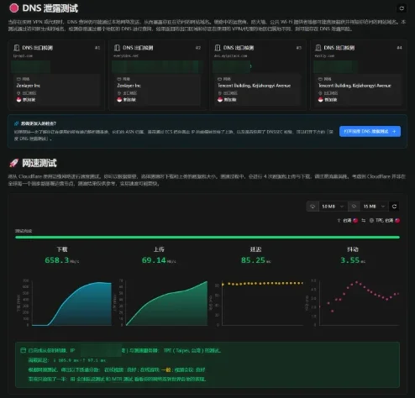415x398 pixels.
Task: Open the 50 MB download size dropdown
Action: pos(333,207)
